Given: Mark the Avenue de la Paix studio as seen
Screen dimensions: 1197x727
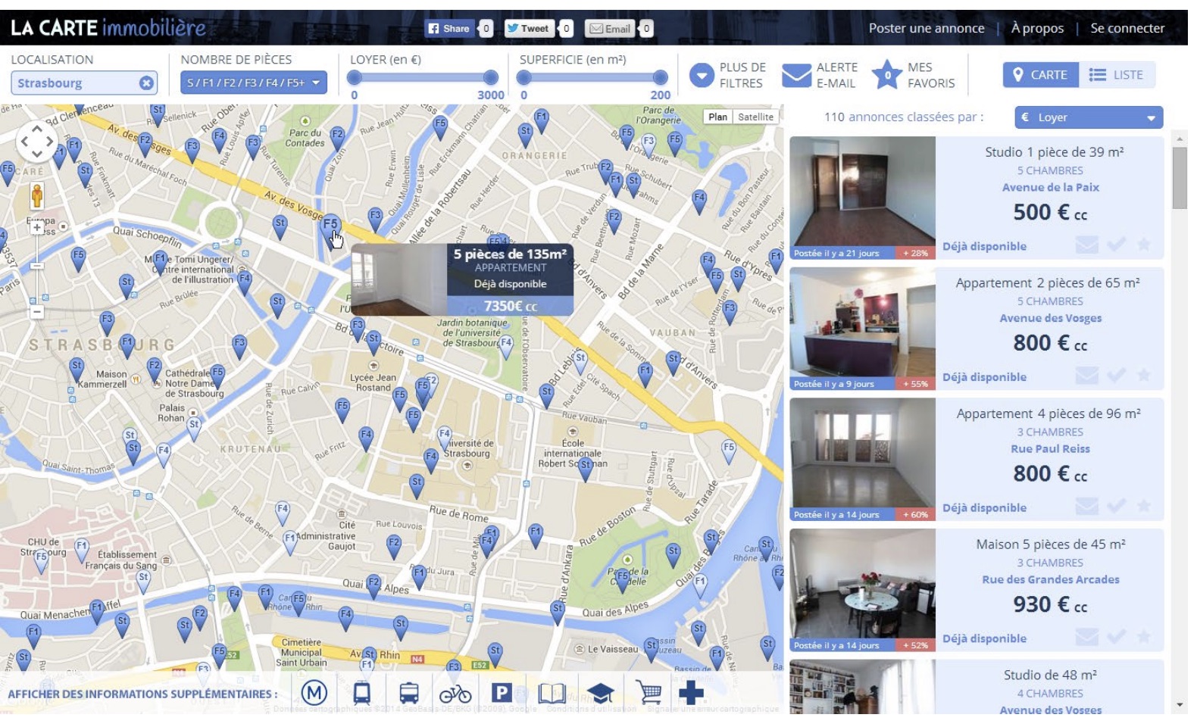Looking at the screenshot, I should [x=1116, y=245].
